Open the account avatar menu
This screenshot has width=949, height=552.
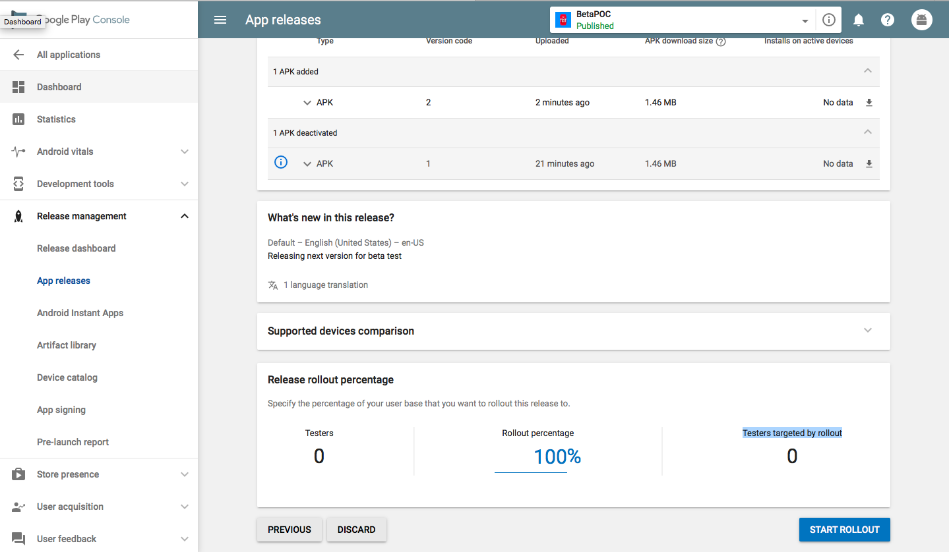click(922, 20)
